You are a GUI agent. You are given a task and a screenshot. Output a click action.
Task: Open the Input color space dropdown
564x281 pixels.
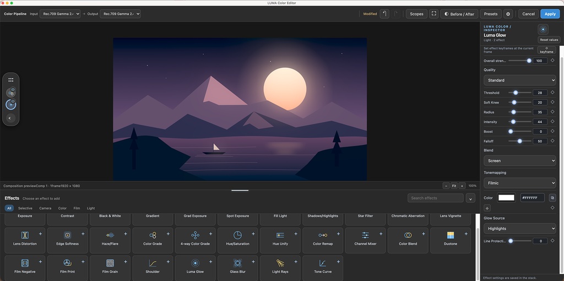(59, 14)
